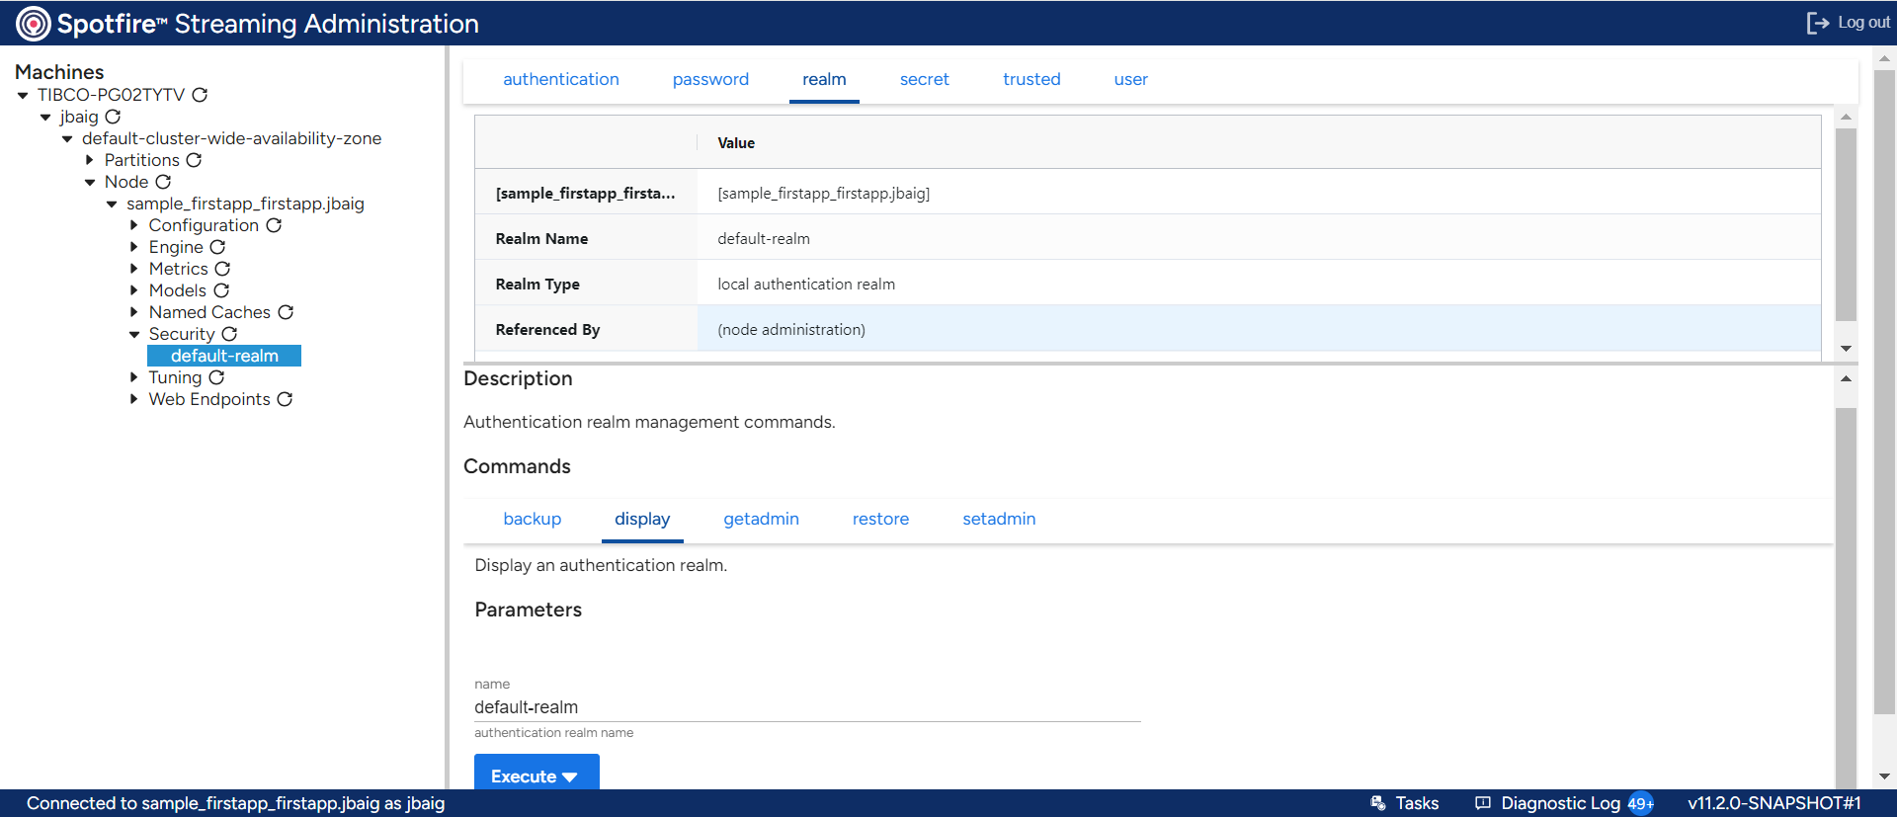This screenshot has height=817, width=1897.
Task: Select the setadmin command tab
Action: click(x=998, y=519)
